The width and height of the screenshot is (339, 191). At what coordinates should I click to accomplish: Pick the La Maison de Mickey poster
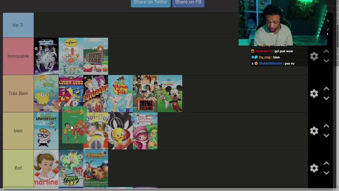point(170,93)
